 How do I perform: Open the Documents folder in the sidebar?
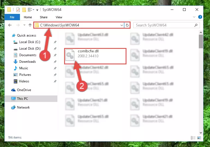[x=25, y=55]
